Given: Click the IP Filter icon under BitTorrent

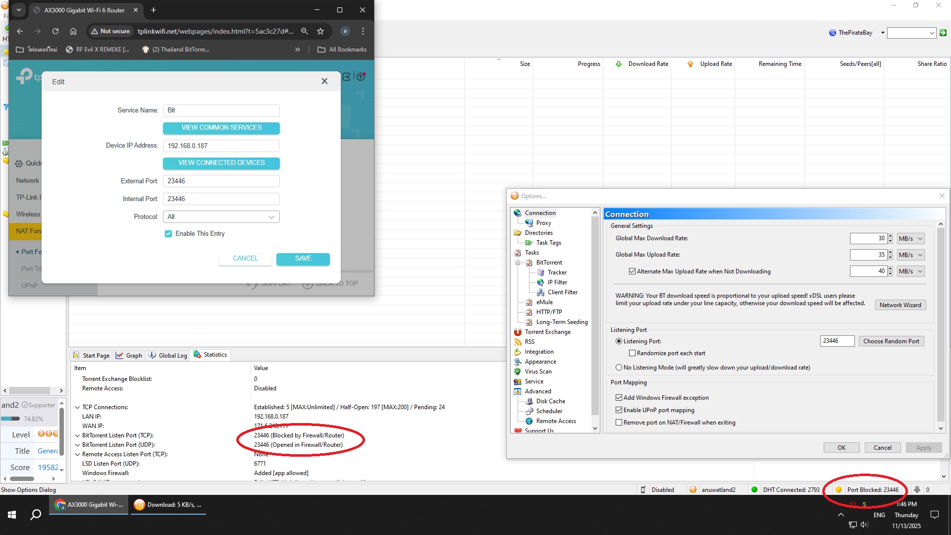Looking at the screenshot, I should 540,282.
